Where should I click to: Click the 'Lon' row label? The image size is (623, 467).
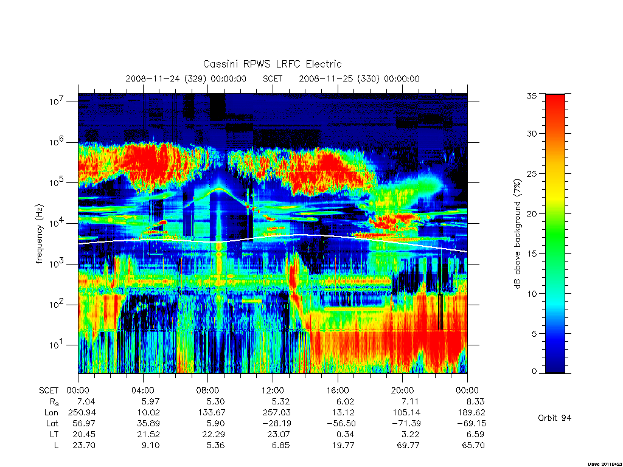[52, 413]
